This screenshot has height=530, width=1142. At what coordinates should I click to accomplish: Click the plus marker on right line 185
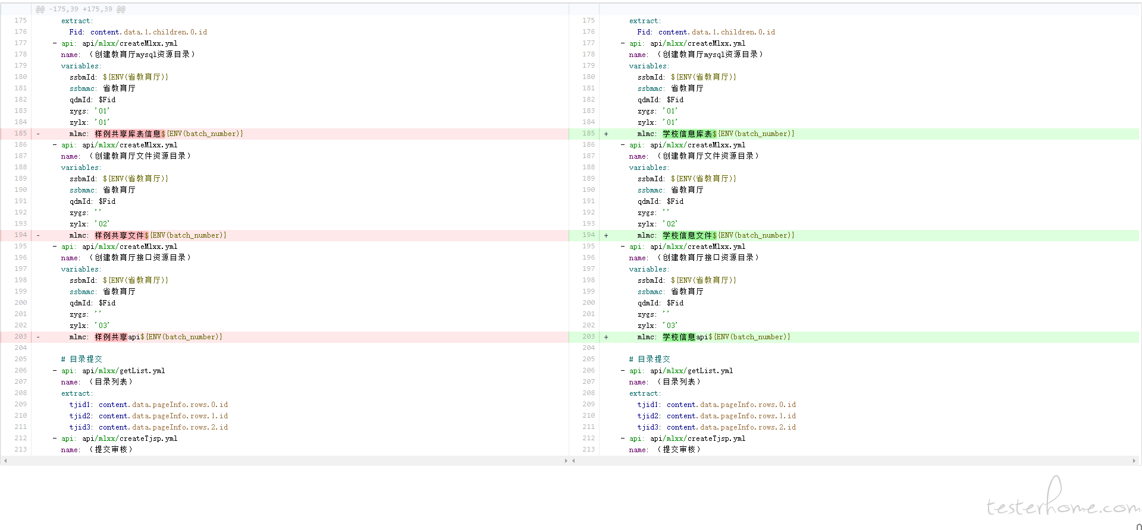click(606, 134)
